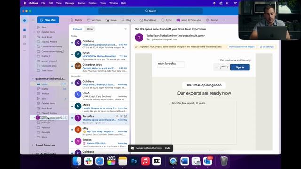Open Photoshop from the Dock
Viewport: 301px width, 169px height.
coord(134,161)
